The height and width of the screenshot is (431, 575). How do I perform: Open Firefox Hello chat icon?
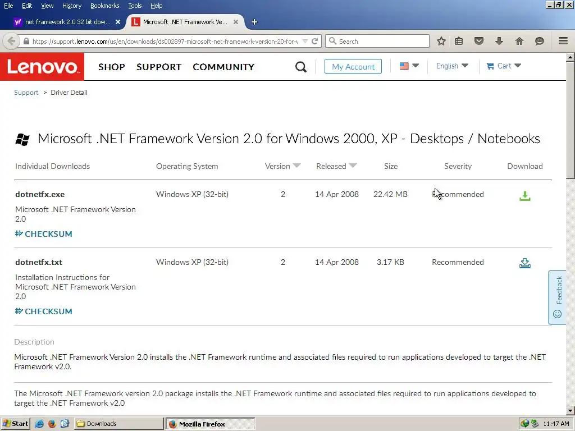(x=540, y=41)
